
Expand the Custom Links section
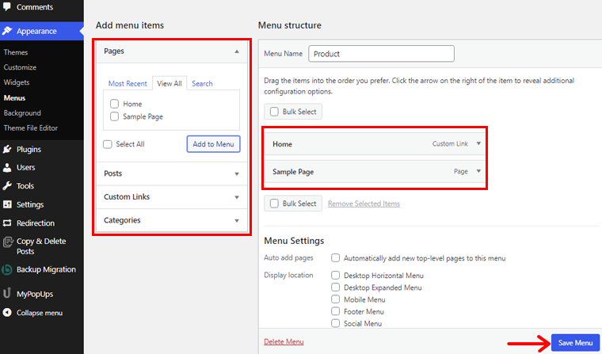236,197
